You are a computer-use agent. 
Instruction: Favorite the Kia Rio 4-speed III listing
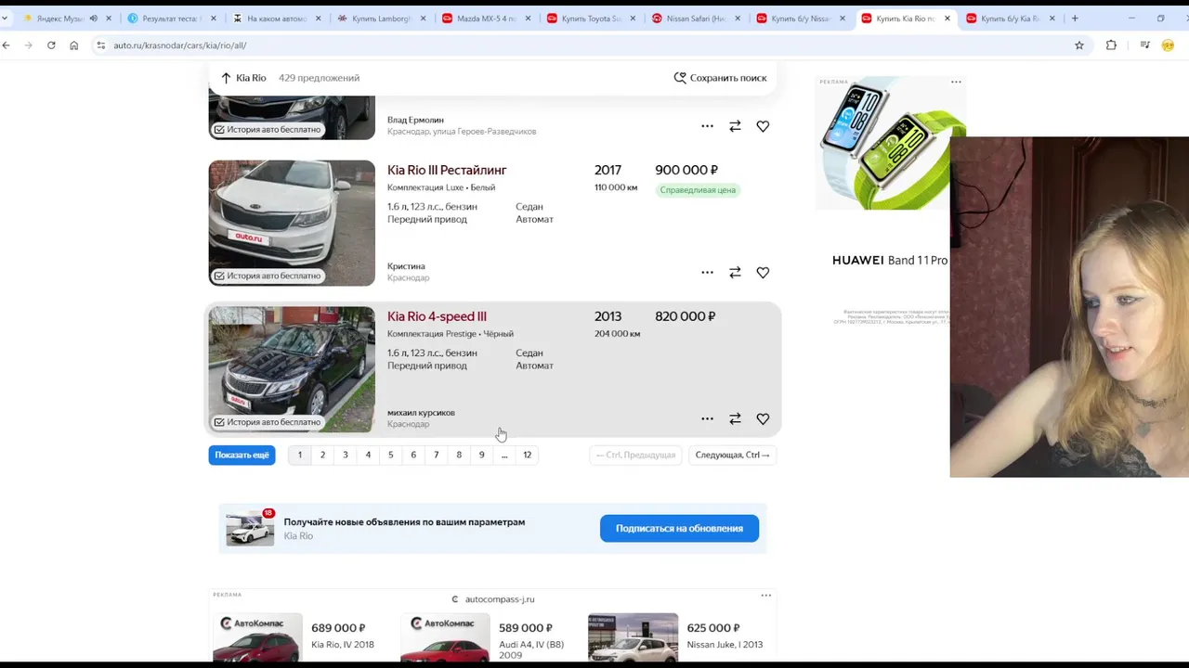763,419
